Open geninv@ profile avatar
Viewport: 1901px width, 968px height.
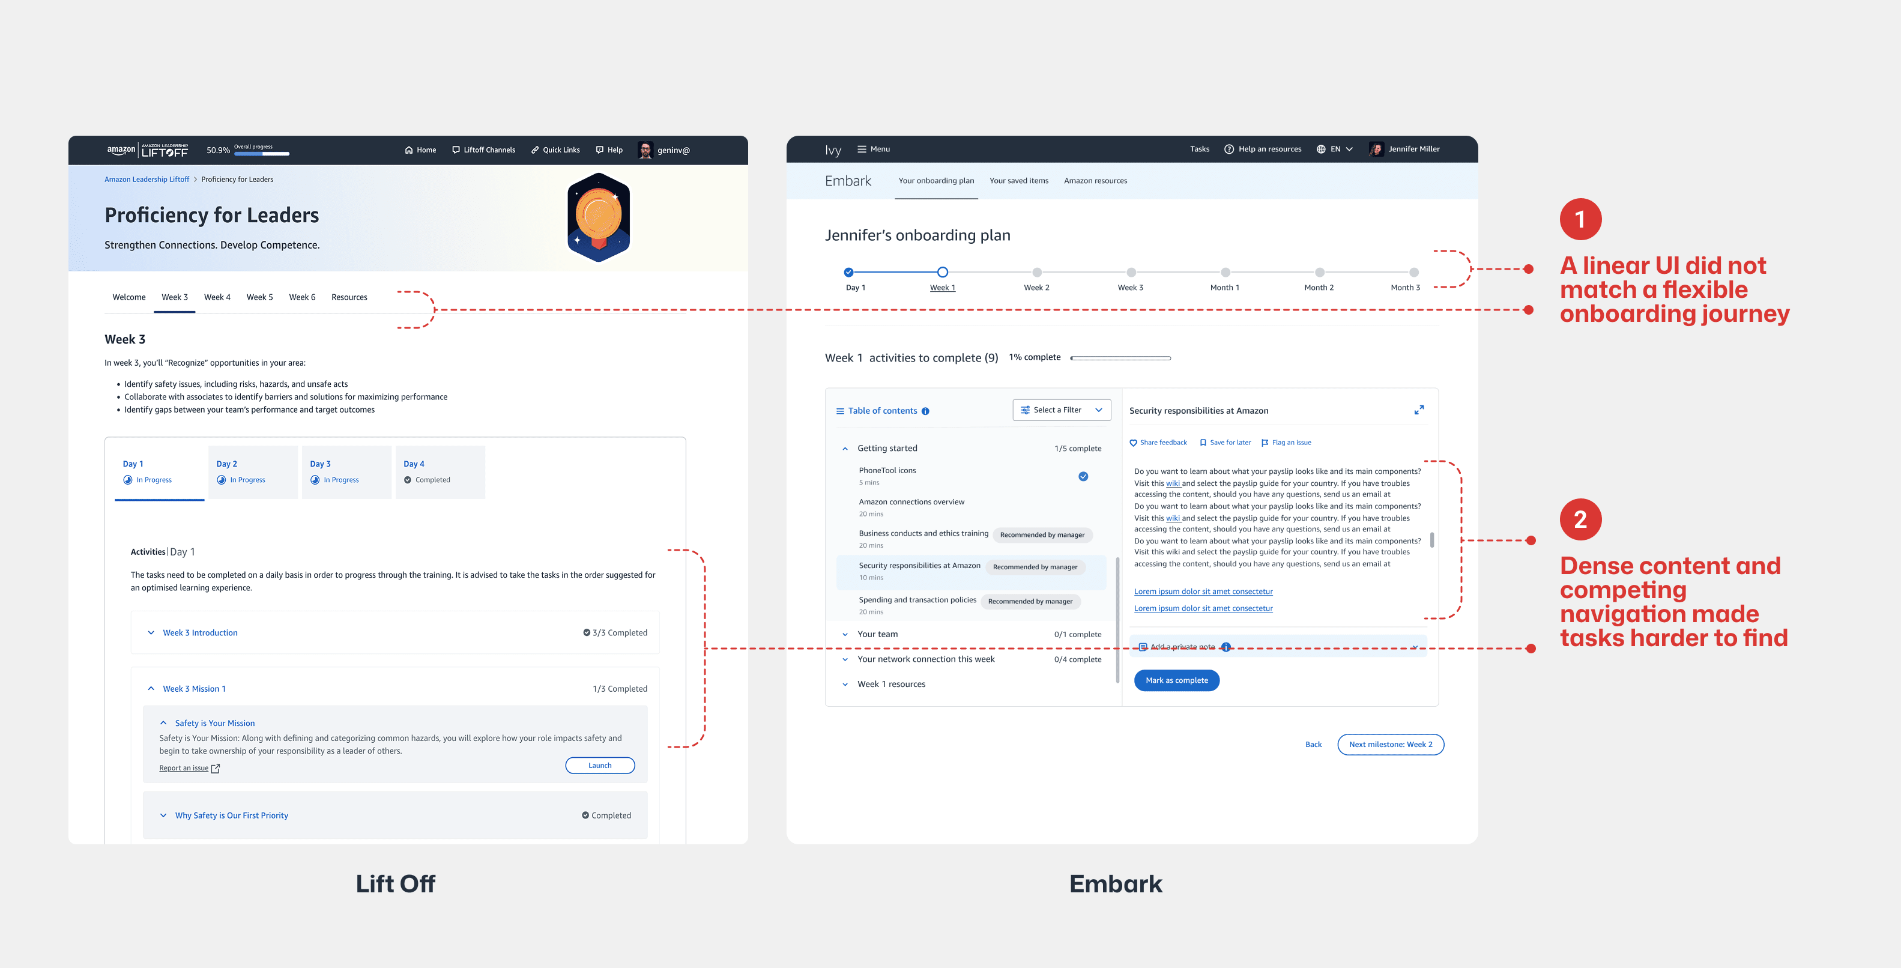point(645,150)
